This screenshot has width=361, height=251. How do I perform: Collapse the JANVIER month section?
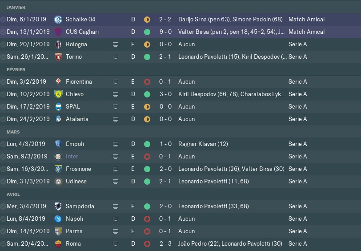(x=16, y=8)
